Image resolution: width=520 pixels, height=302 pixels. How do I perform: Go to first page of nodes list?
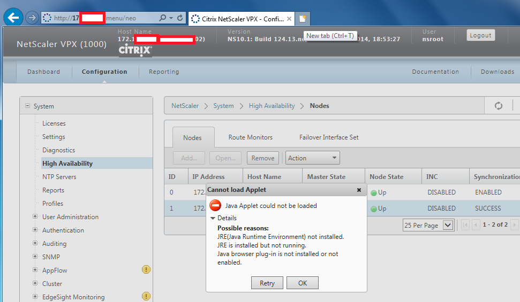point(465,225)
